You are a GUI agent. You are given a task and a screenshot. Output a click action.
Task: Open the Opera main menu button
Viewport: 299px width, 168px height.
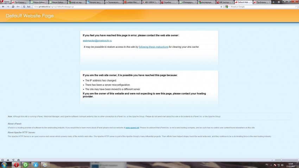(5, 2)
